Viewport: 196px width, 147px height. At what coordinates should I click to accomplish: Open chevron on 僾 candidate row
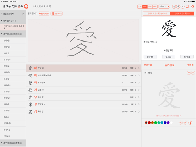pyautogui.click(x=139, y=75)
